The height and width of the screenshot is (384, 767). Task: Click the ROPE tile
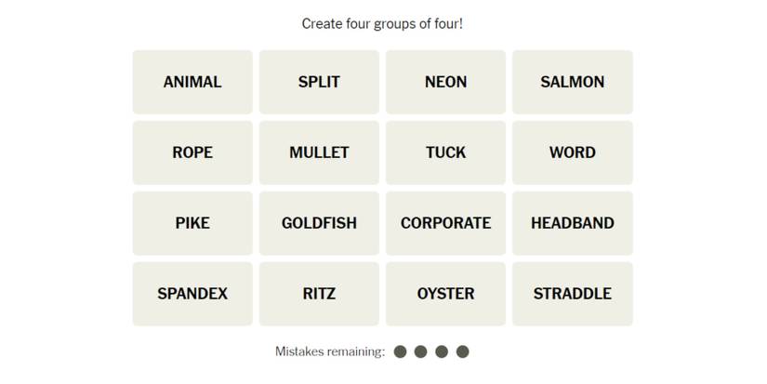point(192,152)
